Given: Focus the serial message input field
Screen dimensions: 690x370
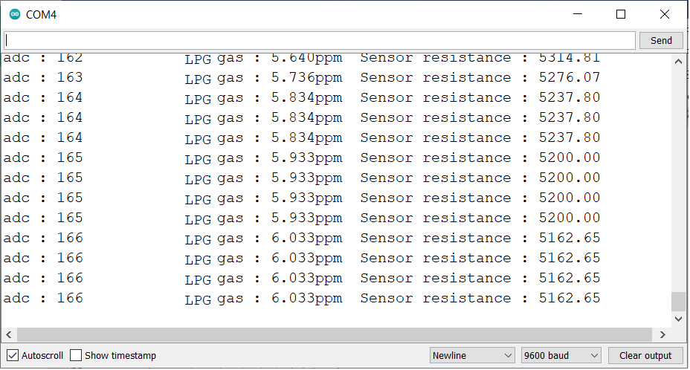Looking at the screenshot, I should tap(320, 40).
